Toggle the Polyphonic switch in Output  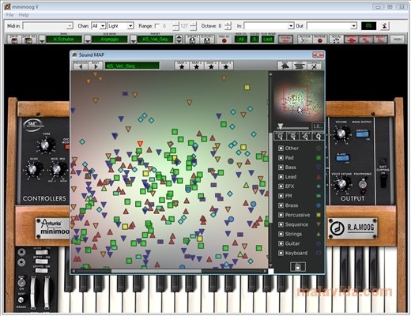(363, 183)
